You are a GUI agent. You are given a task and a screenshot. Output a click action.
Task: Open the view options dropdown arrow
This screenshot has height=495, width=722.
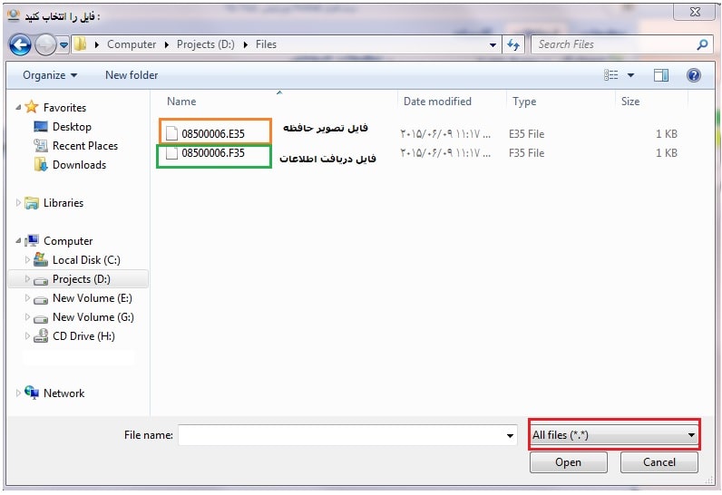click(x=630, y=75)
